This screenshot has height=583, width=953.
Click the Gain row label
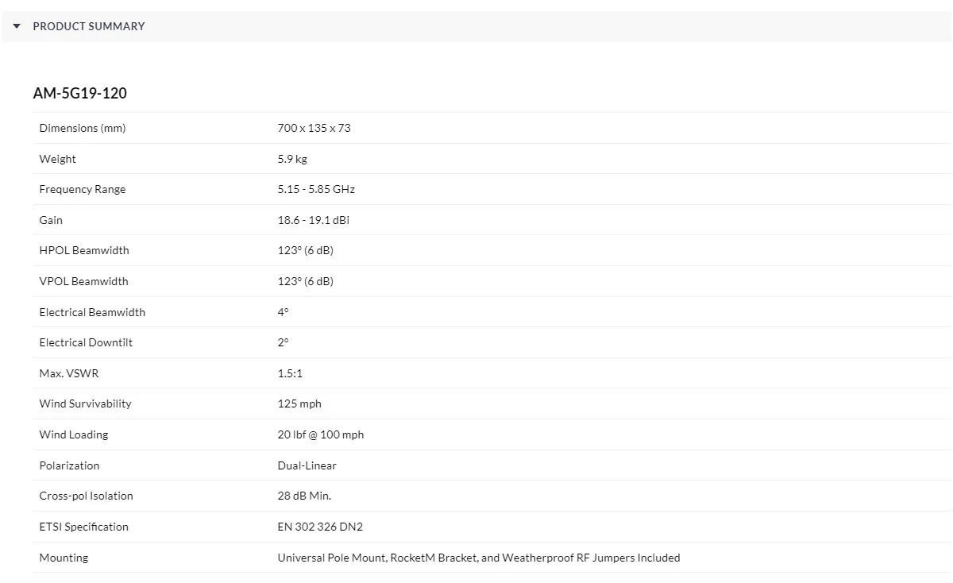pyautogui.click(x=51, y=220)
